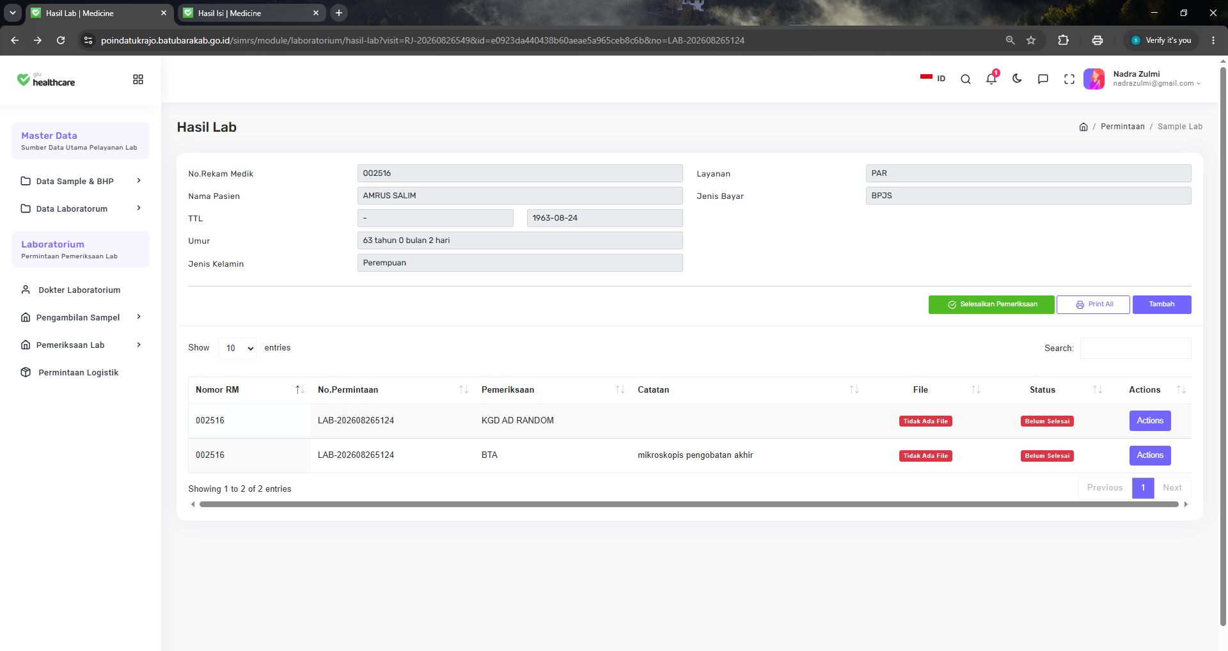1228x651 pixels.
Task: Click the browser print icon
Action: [x=1098, y=40]
